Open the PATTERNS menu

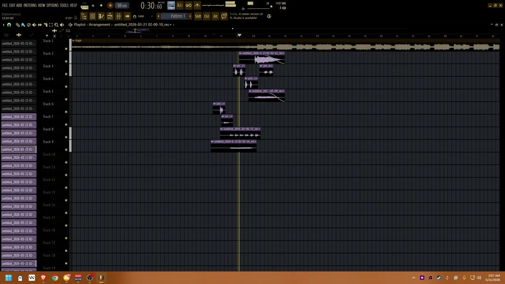(30, 6)
